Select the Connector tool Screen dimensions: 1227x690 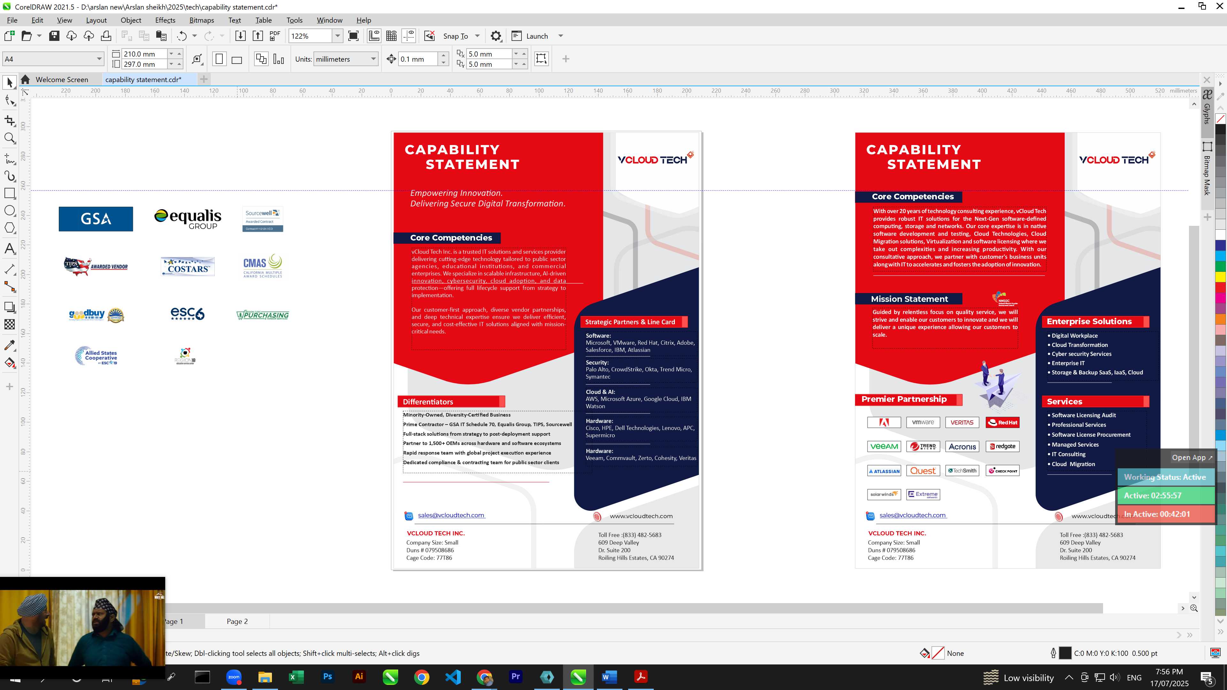tap(10, 286)
